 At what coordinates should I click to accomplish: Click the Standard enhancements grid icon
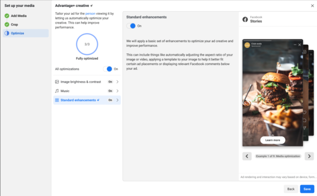(x=57, y=100)
